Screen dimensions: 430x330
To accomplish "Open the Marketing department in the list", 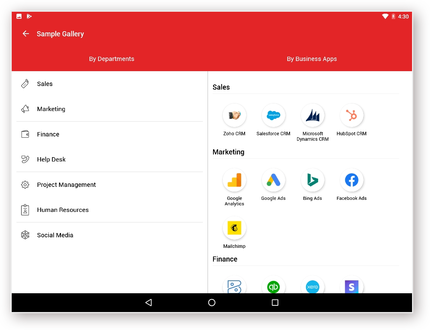I will [x=110, y=109].
